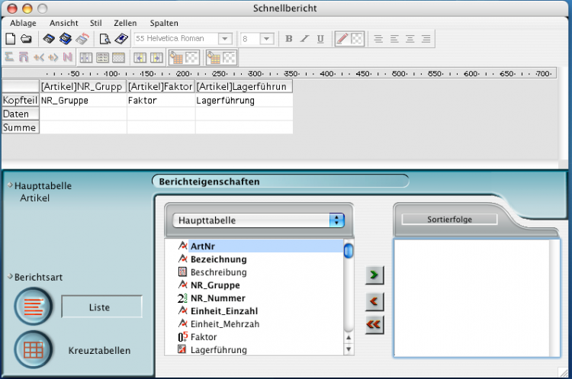Apply bold formatting with B button
Screen dimensions: 572x379
coord(289,39)
